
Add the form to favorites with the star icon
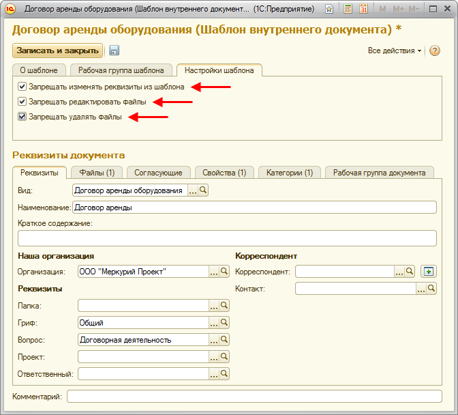click(329, 10)
